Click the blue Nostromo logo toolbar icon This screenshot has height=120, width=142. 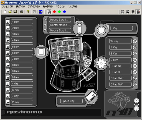41,12
